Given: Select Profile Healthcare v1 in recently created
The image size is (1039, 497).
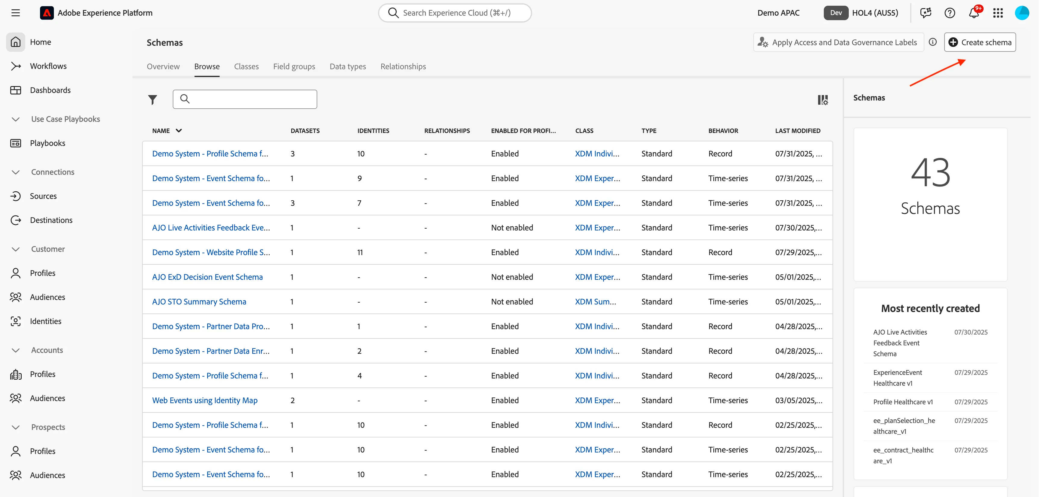Looking at the screenshot, I should [903, 402].
